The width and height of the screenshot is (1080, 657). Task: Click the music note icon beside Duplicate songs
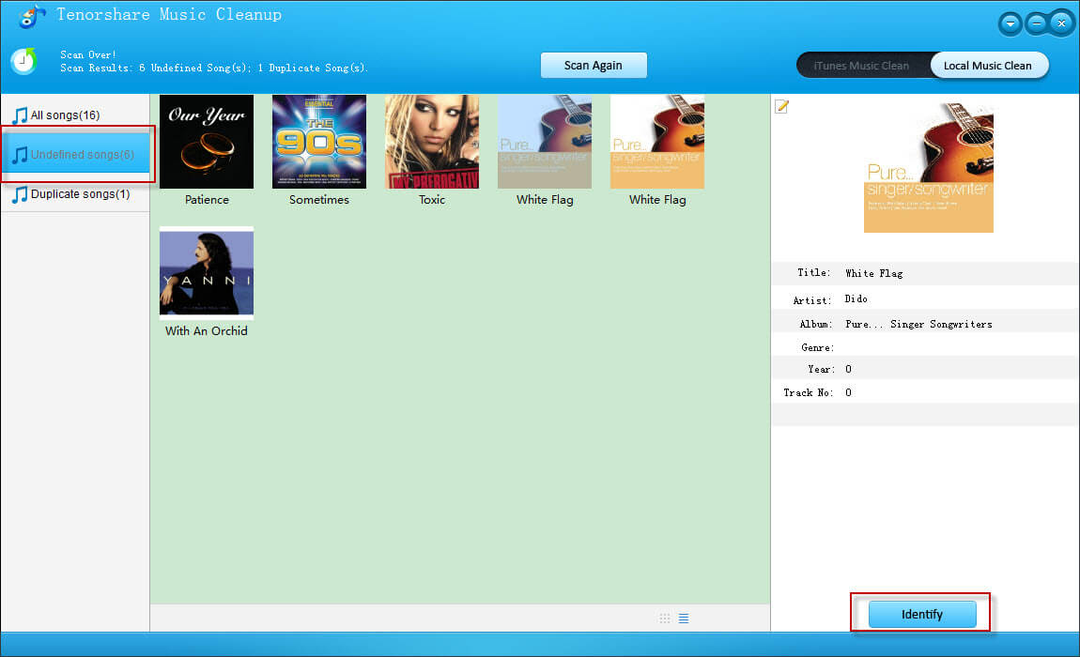point(20,194)
